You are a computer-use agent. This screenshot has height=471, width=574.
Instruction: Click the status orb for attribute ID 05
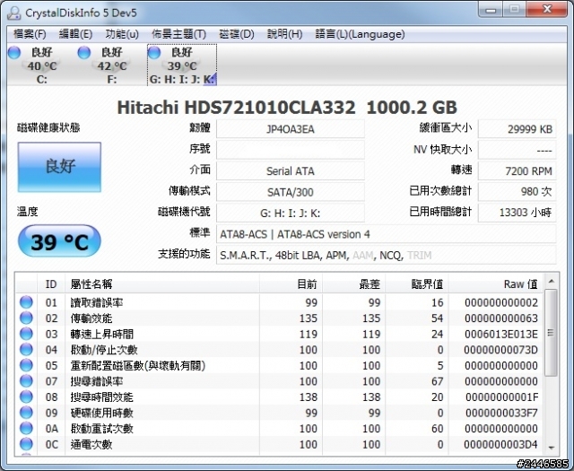pyautogui.click(x=26, y=366)
